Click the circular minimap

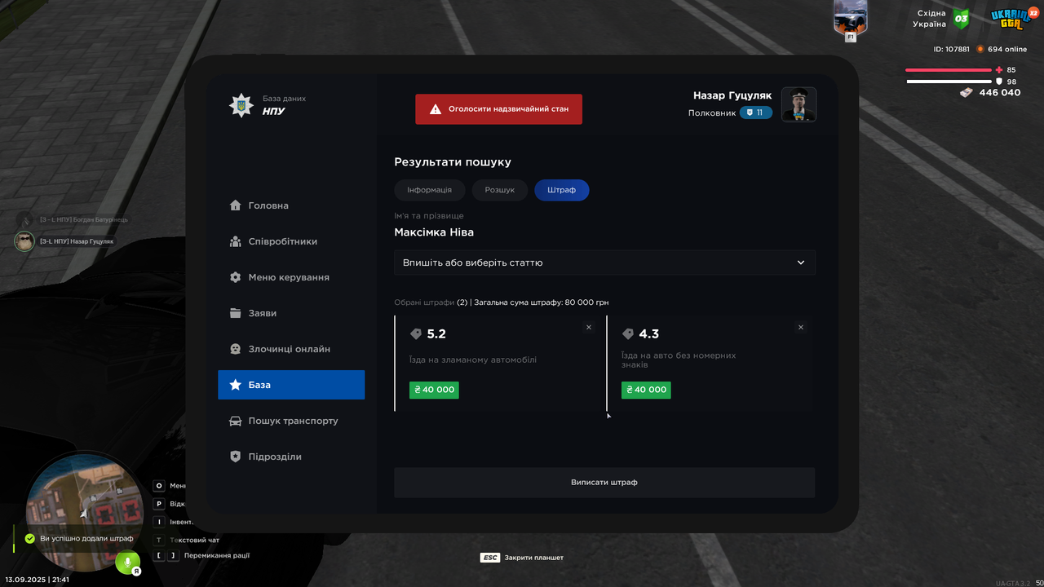coord(84,514)
